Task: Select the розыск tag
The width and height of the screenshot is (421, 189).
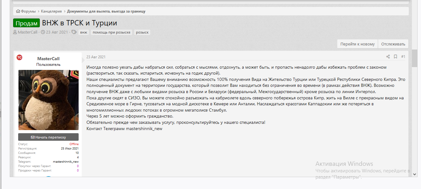Action: coord(142,32)
